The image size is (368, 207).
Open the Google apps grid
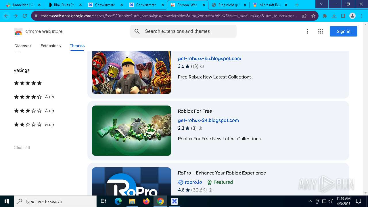coord(321,31)
